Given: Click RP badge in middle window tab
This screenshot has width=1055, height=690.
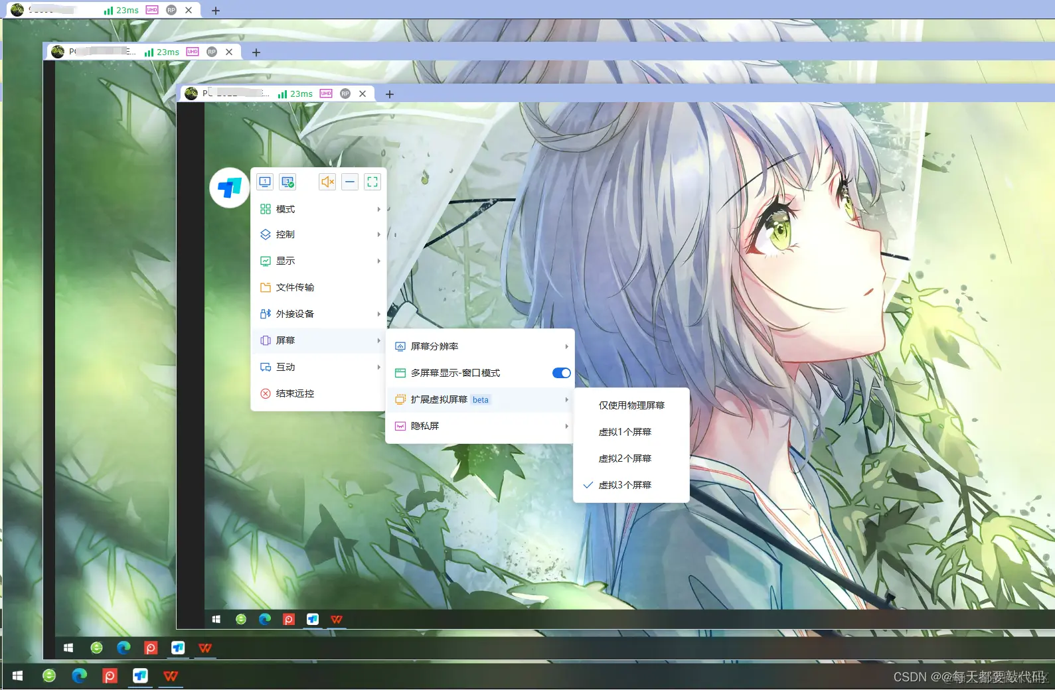Looking at the screenshot, I should 212,52.
